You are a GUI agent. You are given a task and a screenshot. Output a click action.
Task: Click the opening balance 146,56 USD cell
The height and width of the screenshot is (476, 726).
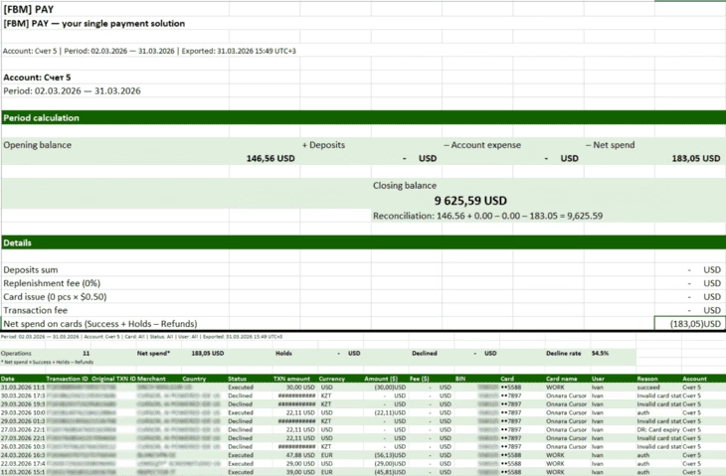[272, 158]
